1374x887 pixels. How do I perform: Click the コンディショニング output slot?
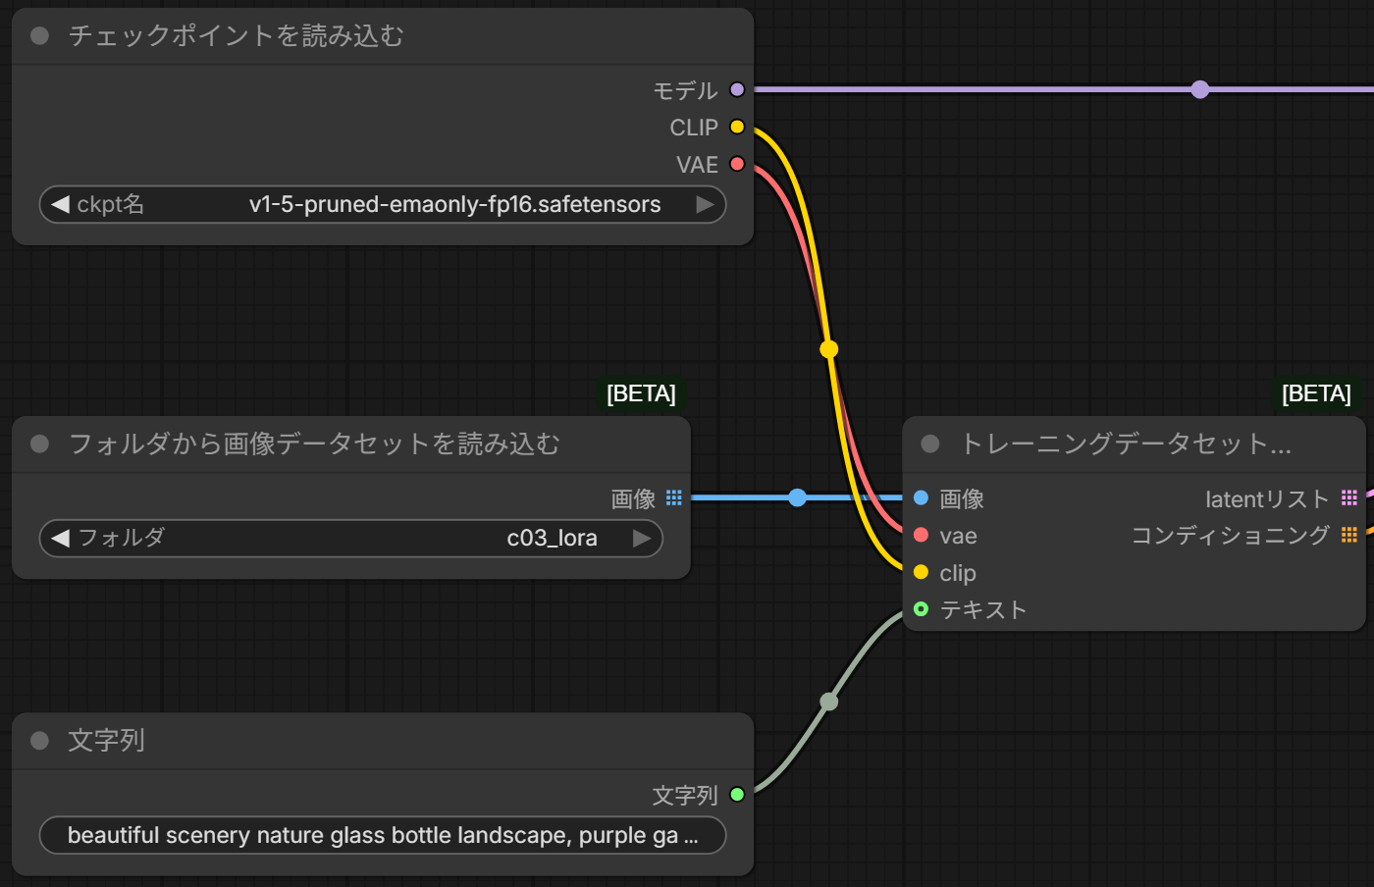coord(1349,536)
